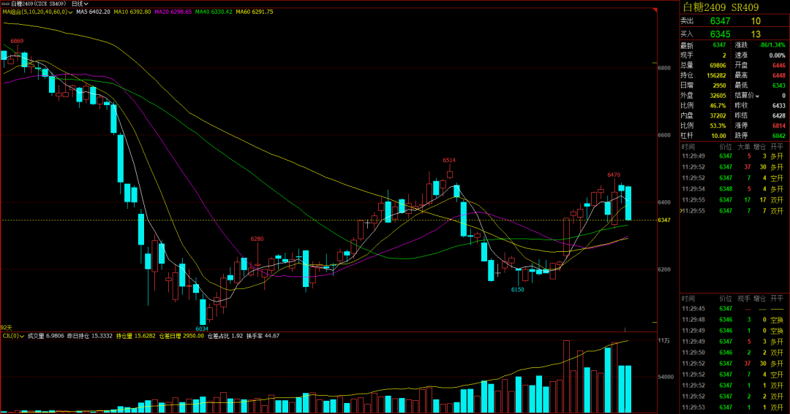The width and height of the screenshot is (790, 414).
Task: Click the 卖出 price 6347 in quote panel
Action: [x=721, y=21]
